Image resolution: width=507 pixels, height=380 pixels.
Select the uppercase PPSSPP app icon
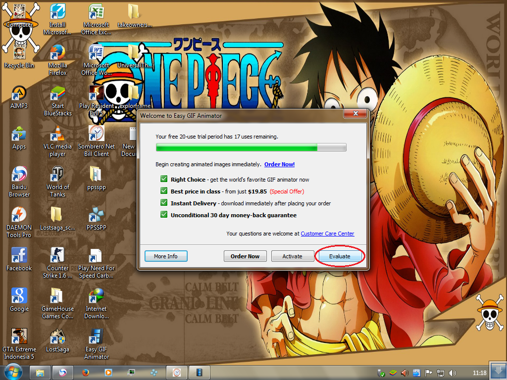[x=96, y=219]
